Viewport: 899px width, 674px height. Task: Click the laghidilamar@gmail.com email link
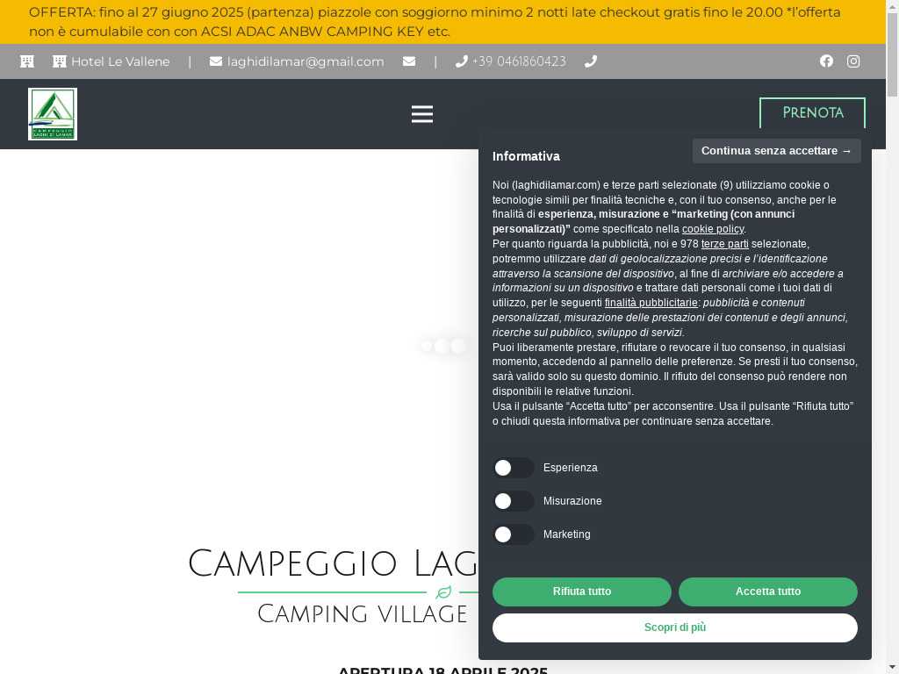(306, 61)
